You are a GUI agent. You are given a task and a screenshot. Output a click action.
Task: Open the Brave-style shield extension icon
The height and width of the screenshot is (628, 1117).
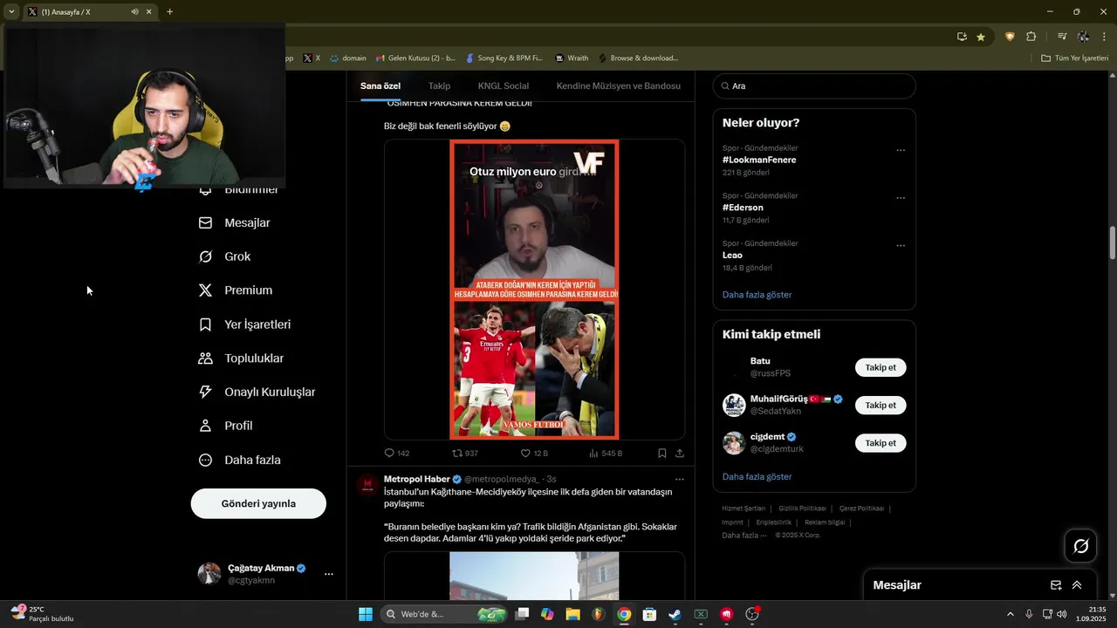[1010, 37]
